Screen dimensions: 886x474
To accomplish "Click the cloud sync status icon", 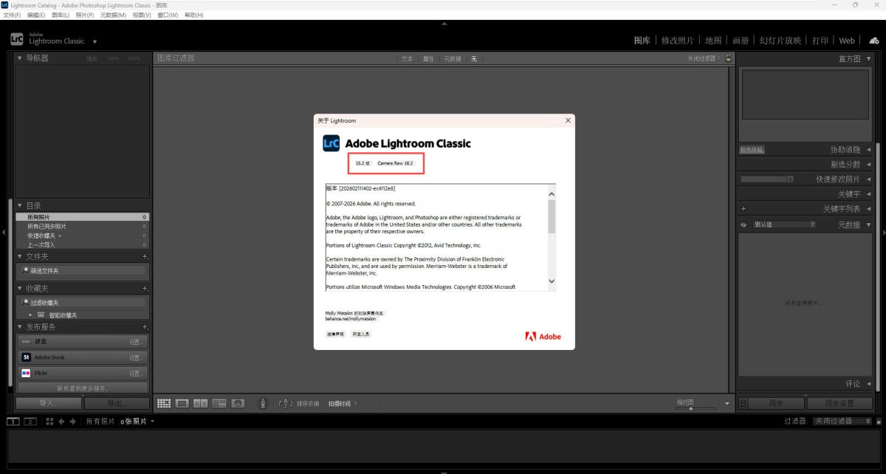I will point(873,41).
